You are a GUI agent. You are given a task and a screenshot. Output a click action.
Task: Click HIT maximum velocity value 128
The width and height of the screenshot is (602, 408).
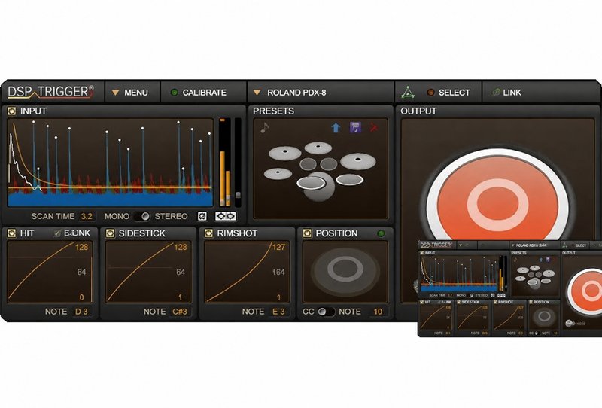click(x=82, y=247)
